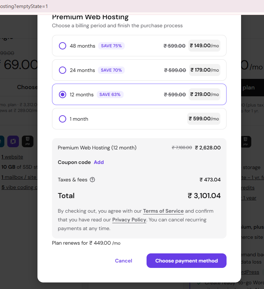
Task: Click the SAVE 70% badge
Action: coord(111,70)
